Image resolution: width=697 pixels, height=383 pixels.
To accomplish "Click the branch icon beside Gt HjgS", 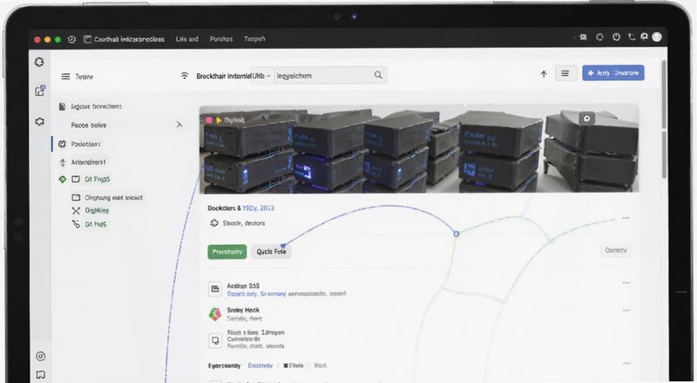I will [76, 224].
